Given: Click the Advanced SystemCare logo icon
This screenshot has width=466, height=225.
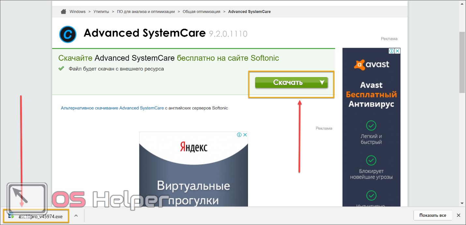Looking at the screenshot, I should pos(68,34).
